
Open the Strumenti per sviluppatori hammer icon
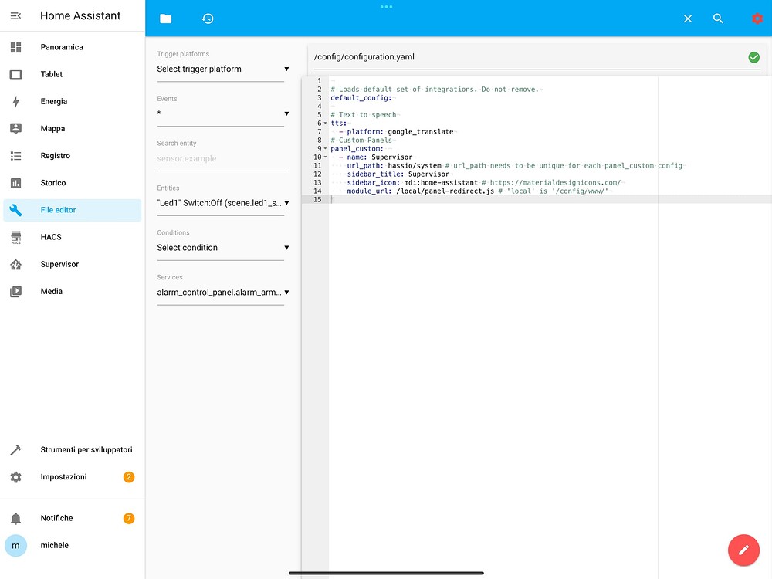pyautogui.click(x=15, y=449)
